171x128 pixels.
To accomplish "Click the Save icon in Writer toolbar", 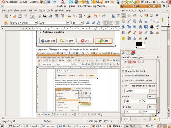I will 20,16.
